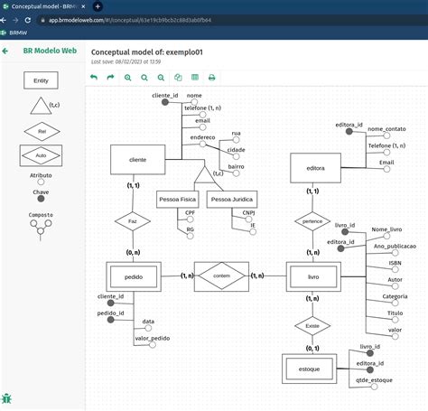Select the Faz relationship diamond

[x=133, y=221]
